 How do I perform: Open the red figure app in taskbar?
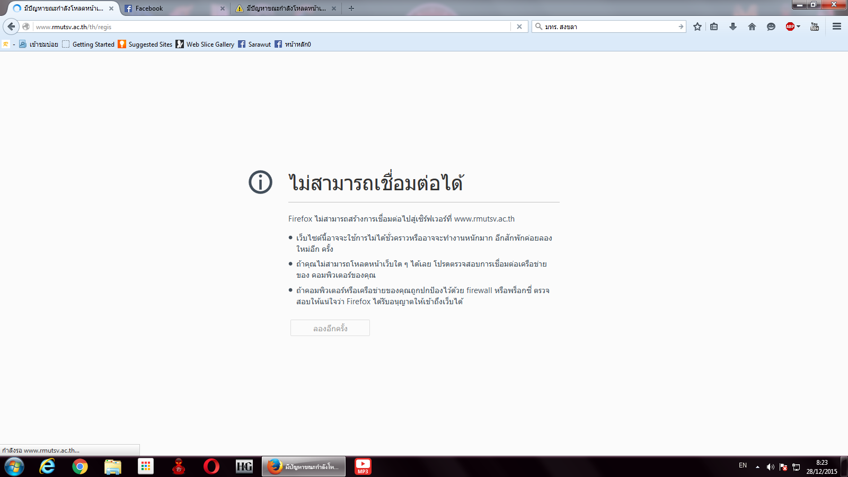[179, 467]
